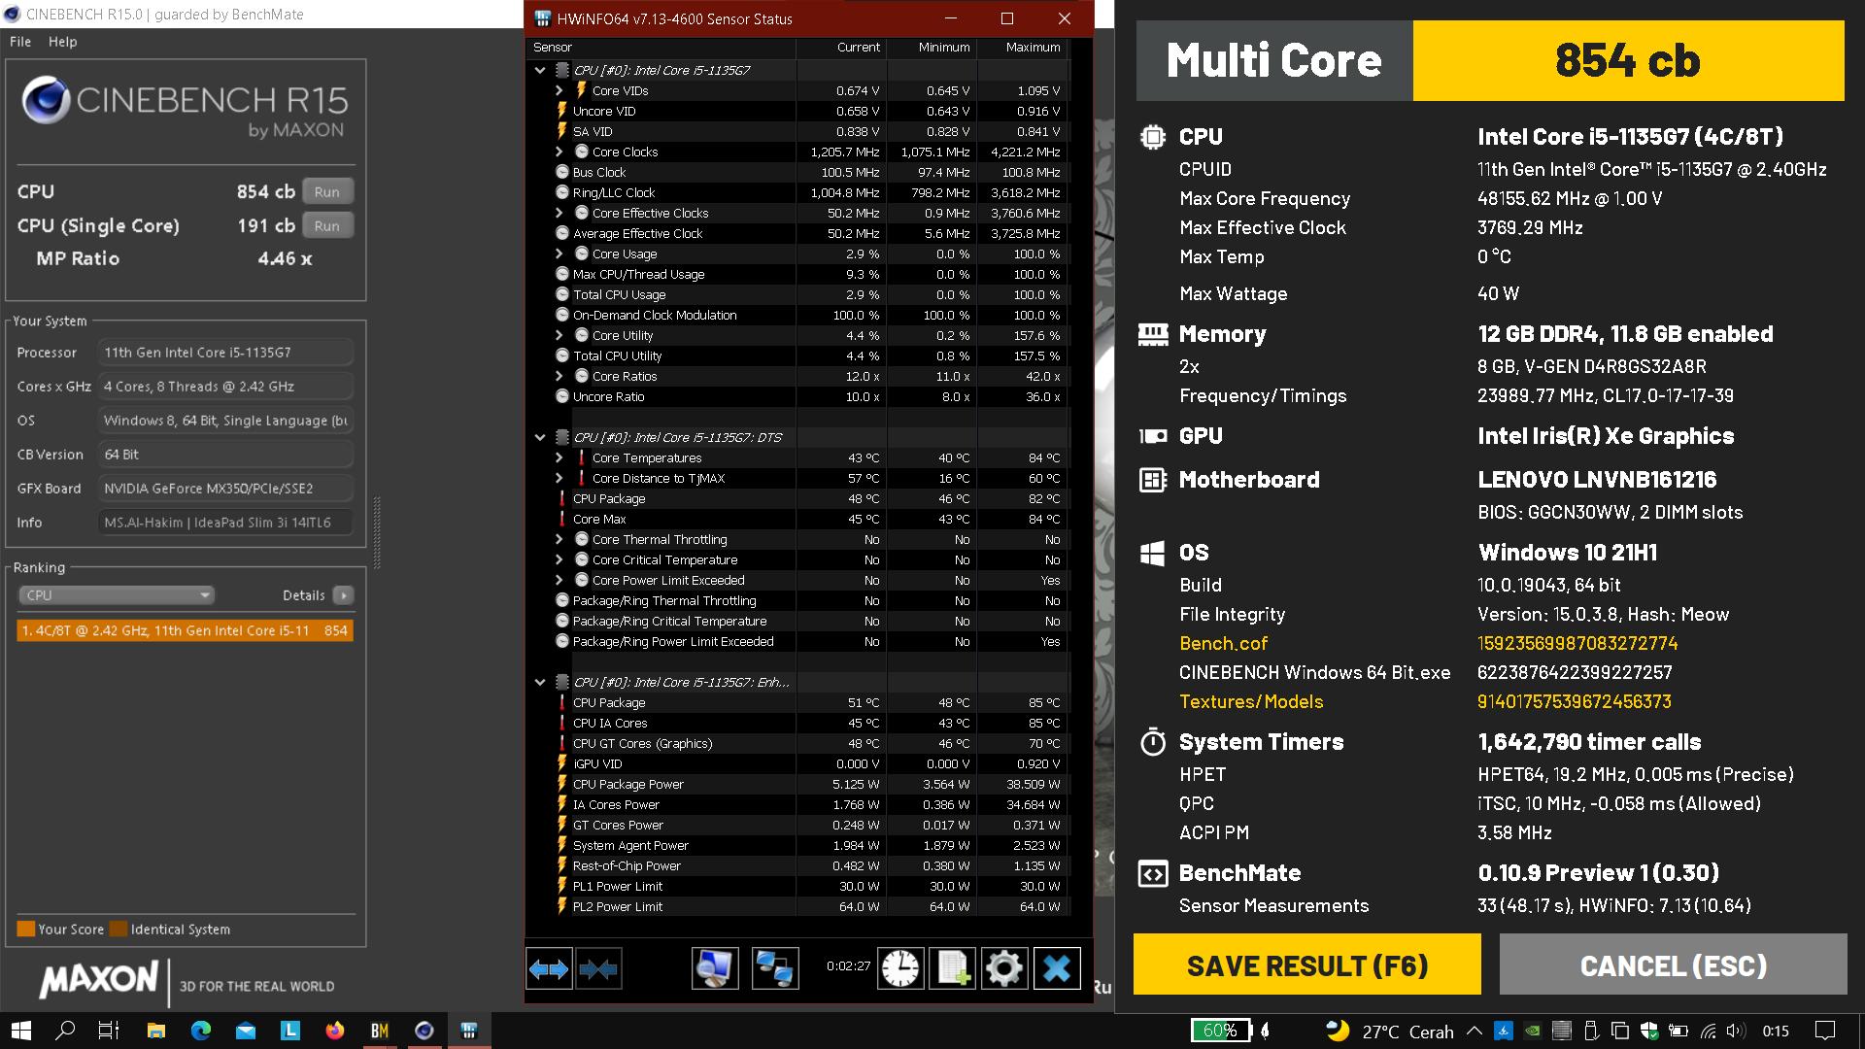Viewport: 1865px width, 1049px height.
Task: Switch to HWiNFO taskbar icon
Action: (x=469, y=1031)
